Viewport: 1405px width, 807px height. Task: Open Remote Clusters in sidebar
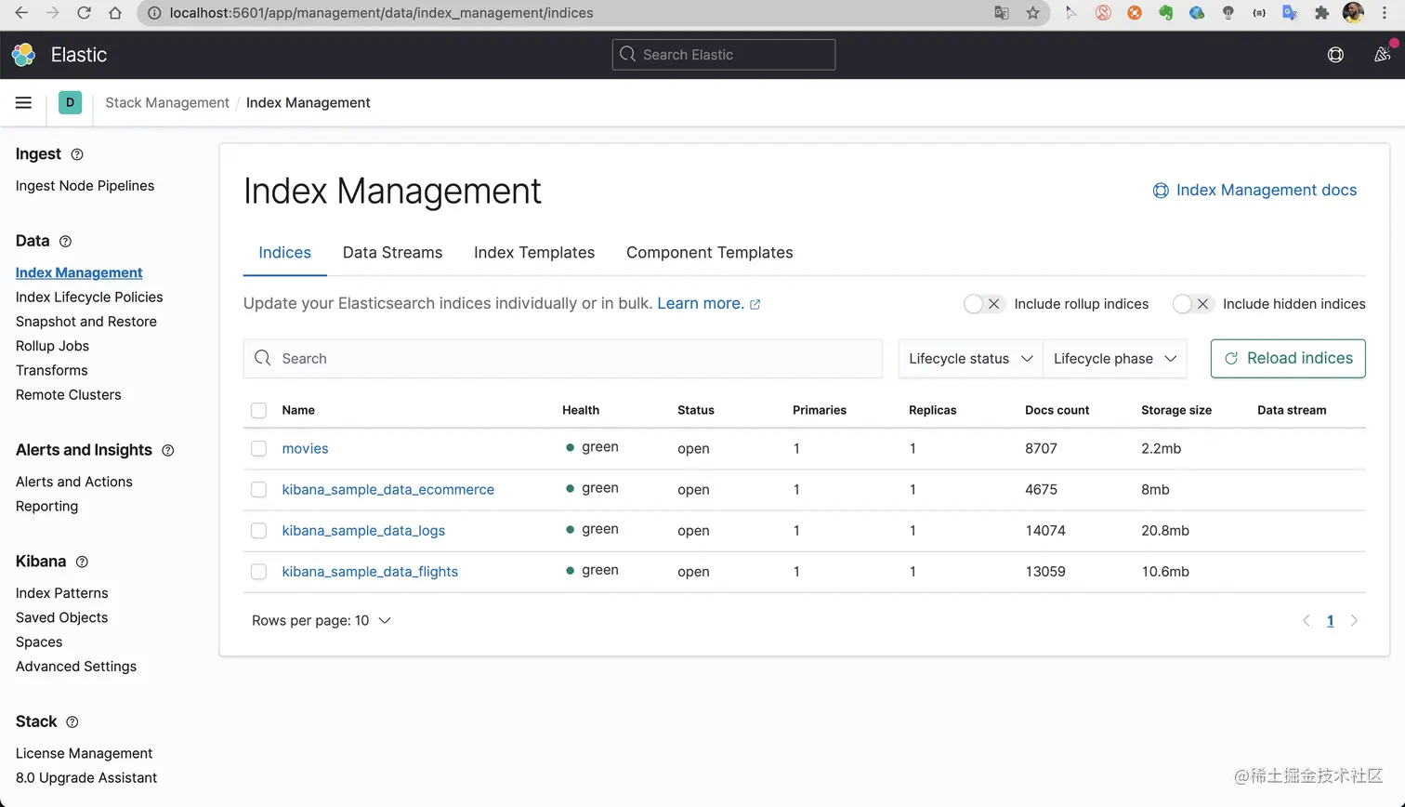68,394
